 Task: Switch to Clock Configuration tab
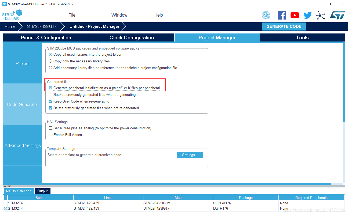132,38
